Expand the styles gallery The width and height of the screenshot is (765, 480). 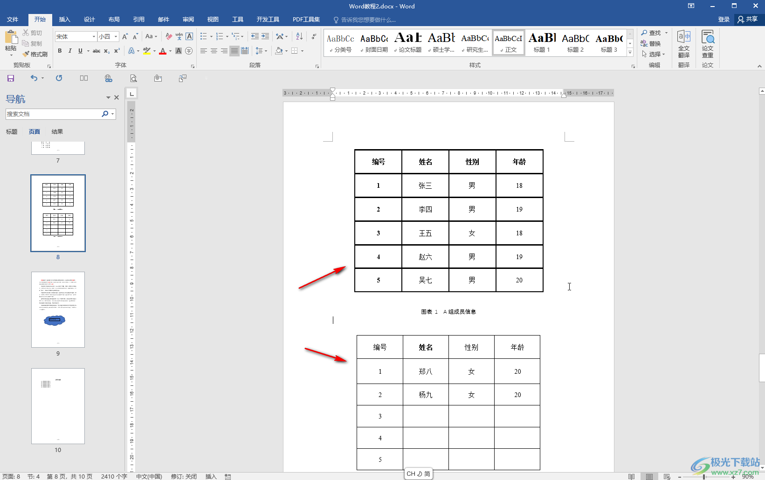point(630,53)
